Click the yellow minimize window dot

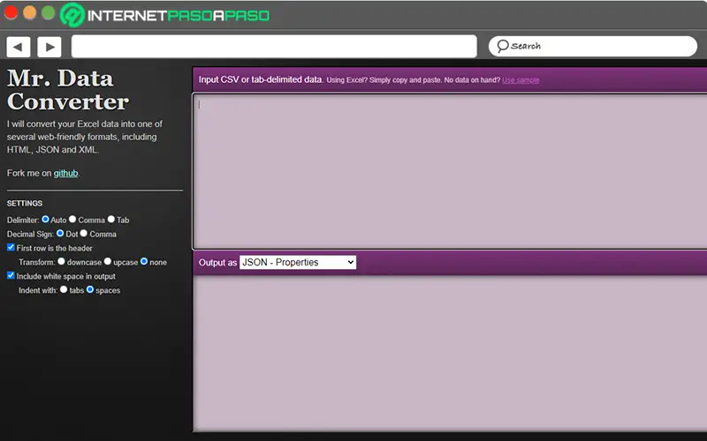[29, 12]
